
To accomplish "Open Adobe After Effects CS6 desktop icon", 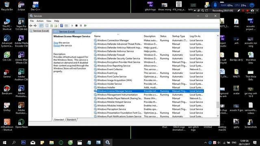I will point(22,58).
